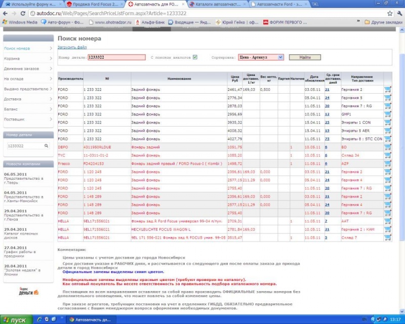Expand the 'Доставка' sidebar section
The image size is (405, 324).
coord(28,99)
